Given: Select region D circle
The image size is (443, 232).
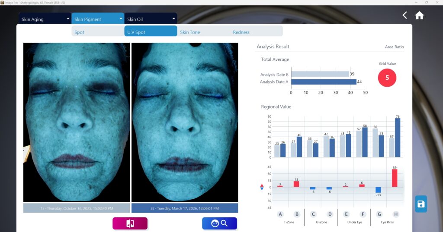Looking at the screenshot, I should (330, 214).
